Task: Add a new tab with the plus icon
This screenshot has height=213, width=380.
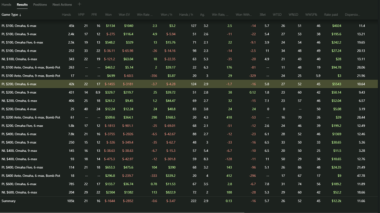Action: click(x=79, y=4)
